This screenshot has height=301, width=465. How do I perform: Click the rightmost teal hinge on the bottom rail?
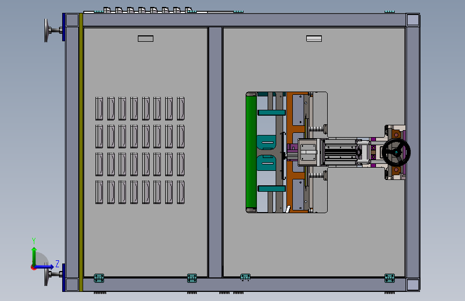(390, 278)
